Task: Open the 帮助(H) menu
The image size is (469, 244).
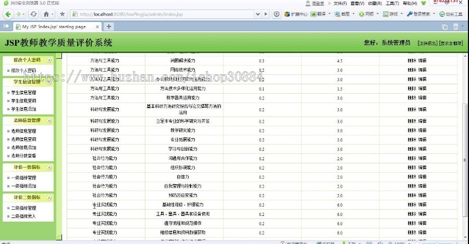Action: [x=410, y=3]
